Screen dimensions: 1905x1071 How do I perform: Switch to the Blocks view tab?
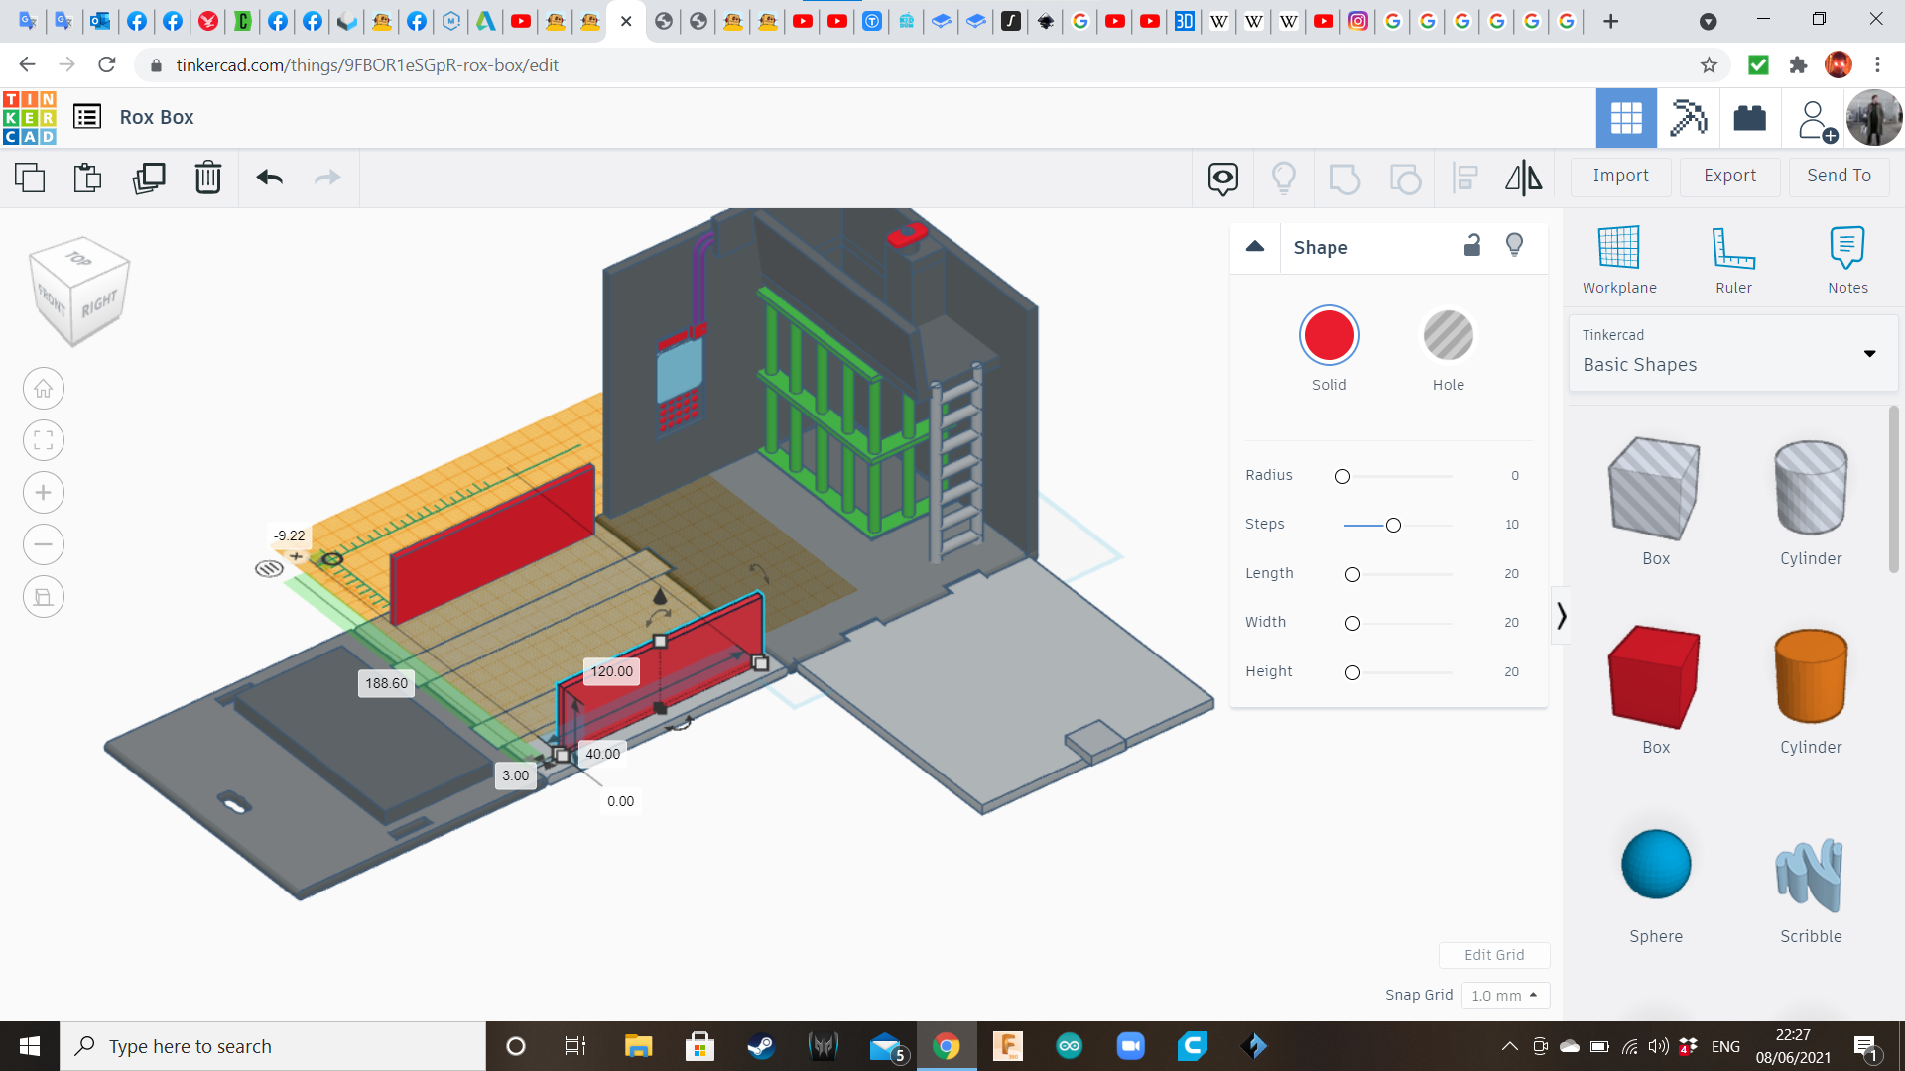(x=1688, y=118)
